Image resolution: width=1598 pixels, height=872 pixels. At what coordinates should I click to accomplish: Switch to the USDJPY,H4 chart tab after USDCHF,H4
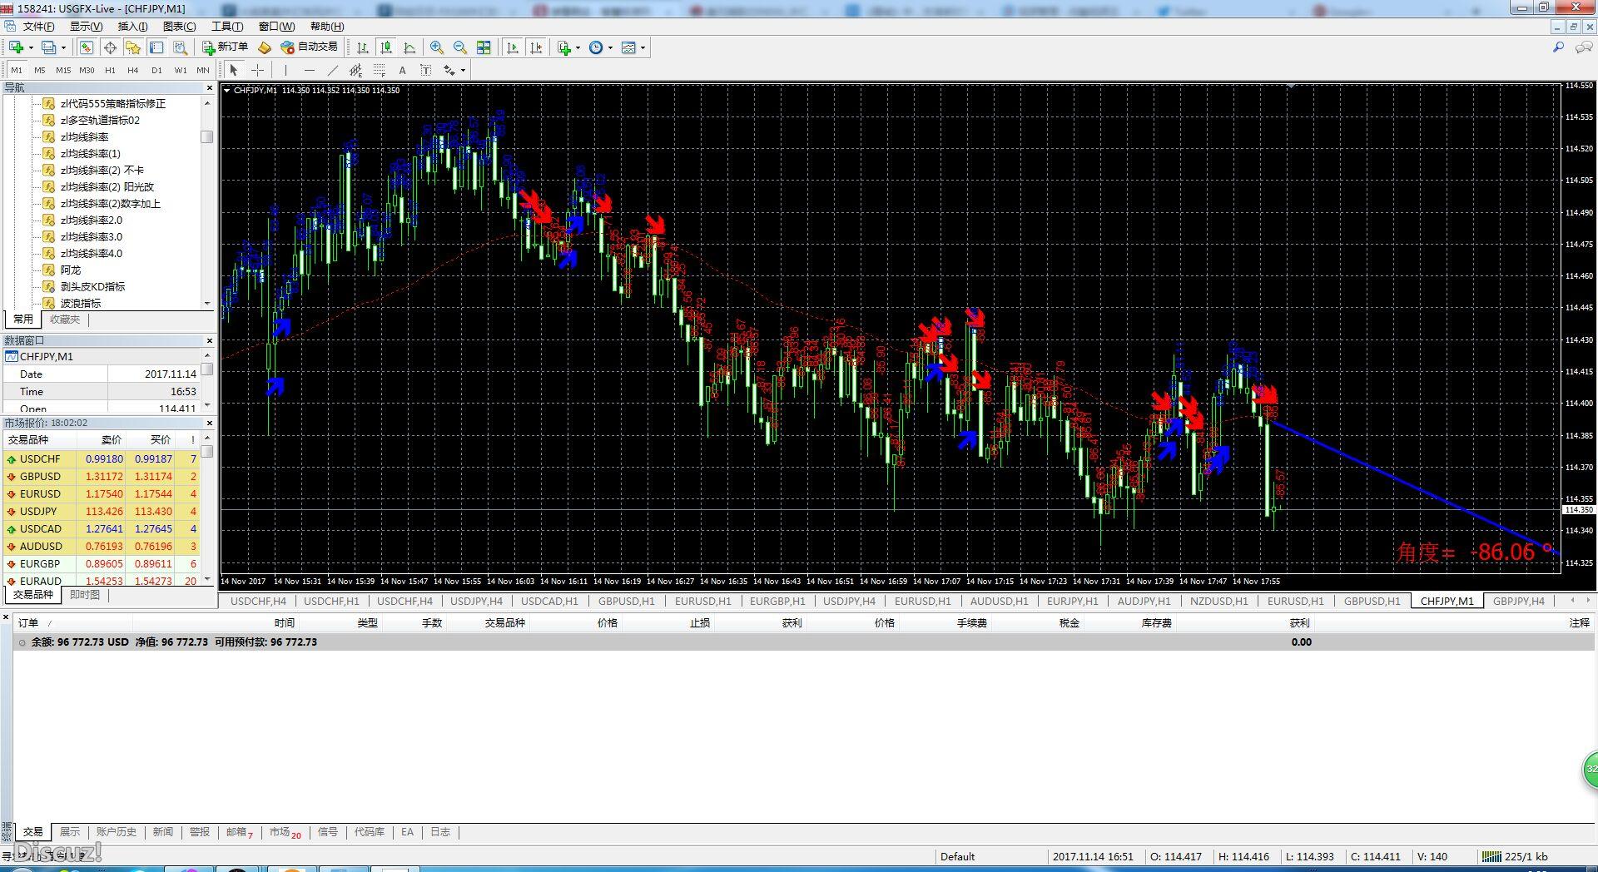coord(476,601)
